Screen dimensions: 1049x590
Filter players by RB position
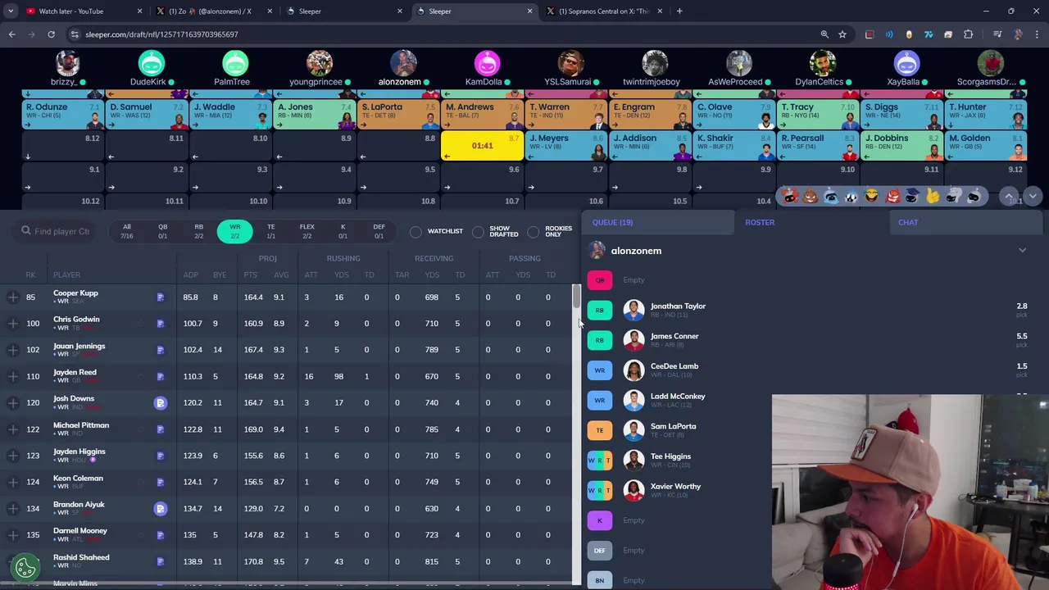tap(198, 231)
